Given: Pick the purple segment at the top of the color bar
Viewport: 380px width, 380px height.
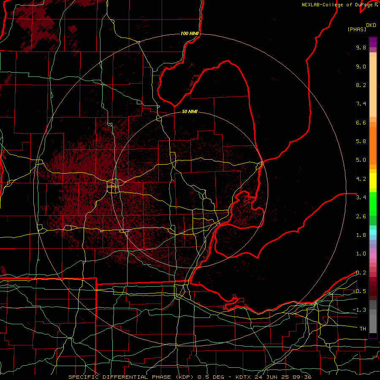Looking at the screenshot, I should pos(373,42).
